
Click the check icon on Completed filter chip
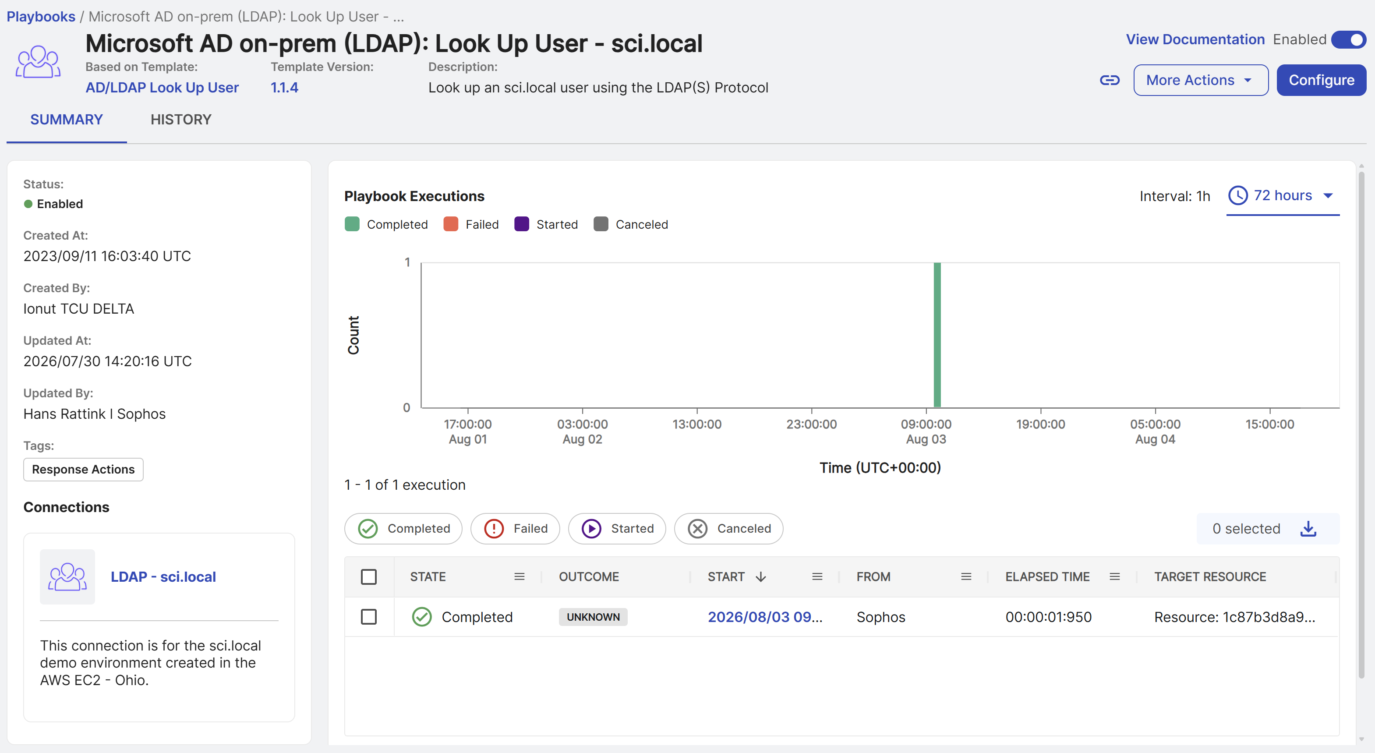coord(368,529)
